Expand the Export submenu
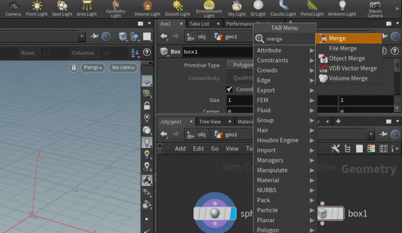Image resolution: width=402 pixels, height=233 pixels. [x=285, y=90]
